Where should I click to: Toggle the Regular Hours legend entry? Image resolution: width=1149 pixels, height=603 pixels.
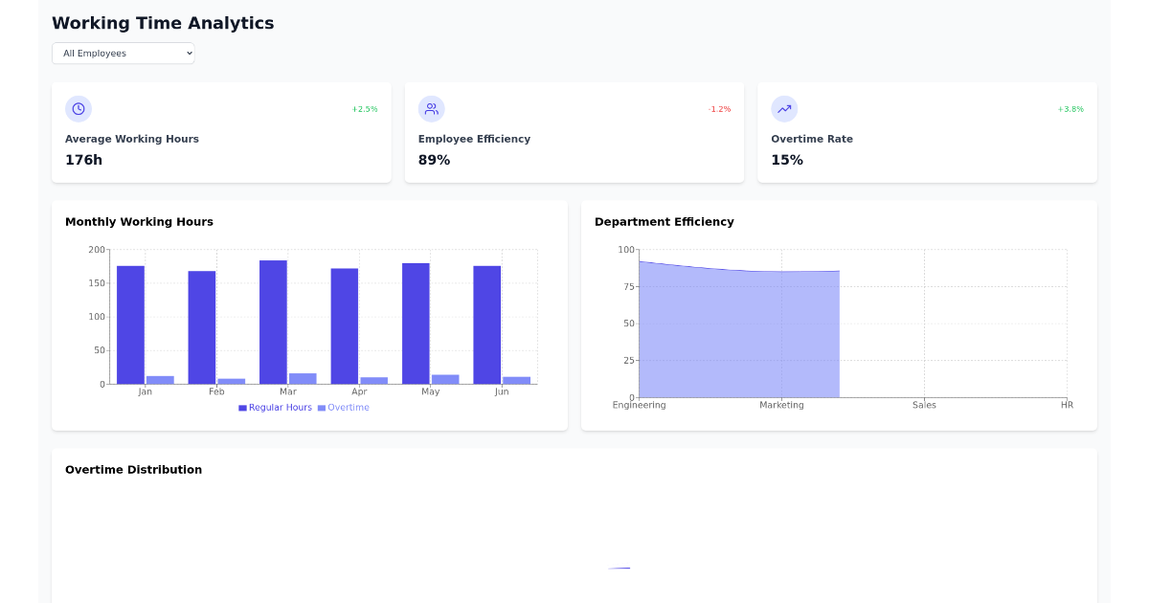pos(275,407)
